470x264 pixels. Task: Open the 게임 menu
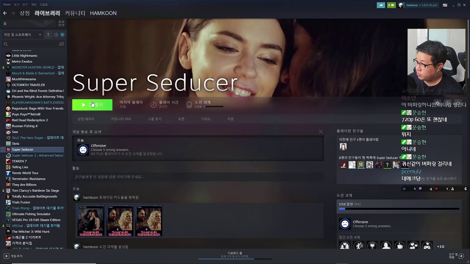(34, 4)
